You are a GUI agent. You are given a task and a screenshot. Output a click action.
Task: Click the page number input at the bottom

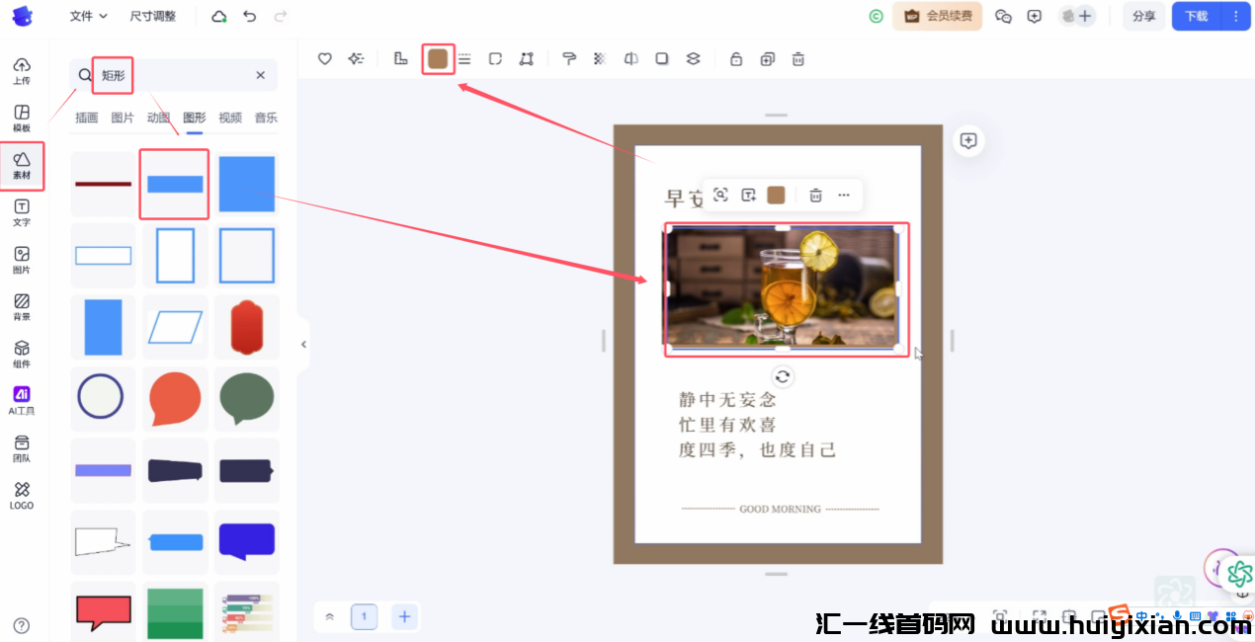364,616
